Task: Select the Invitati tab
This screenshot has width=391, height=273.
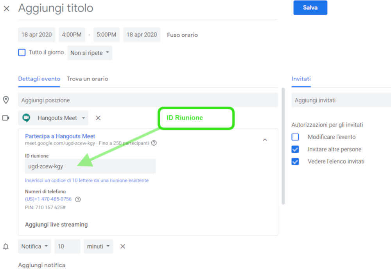Action: [x=301, y=79]
